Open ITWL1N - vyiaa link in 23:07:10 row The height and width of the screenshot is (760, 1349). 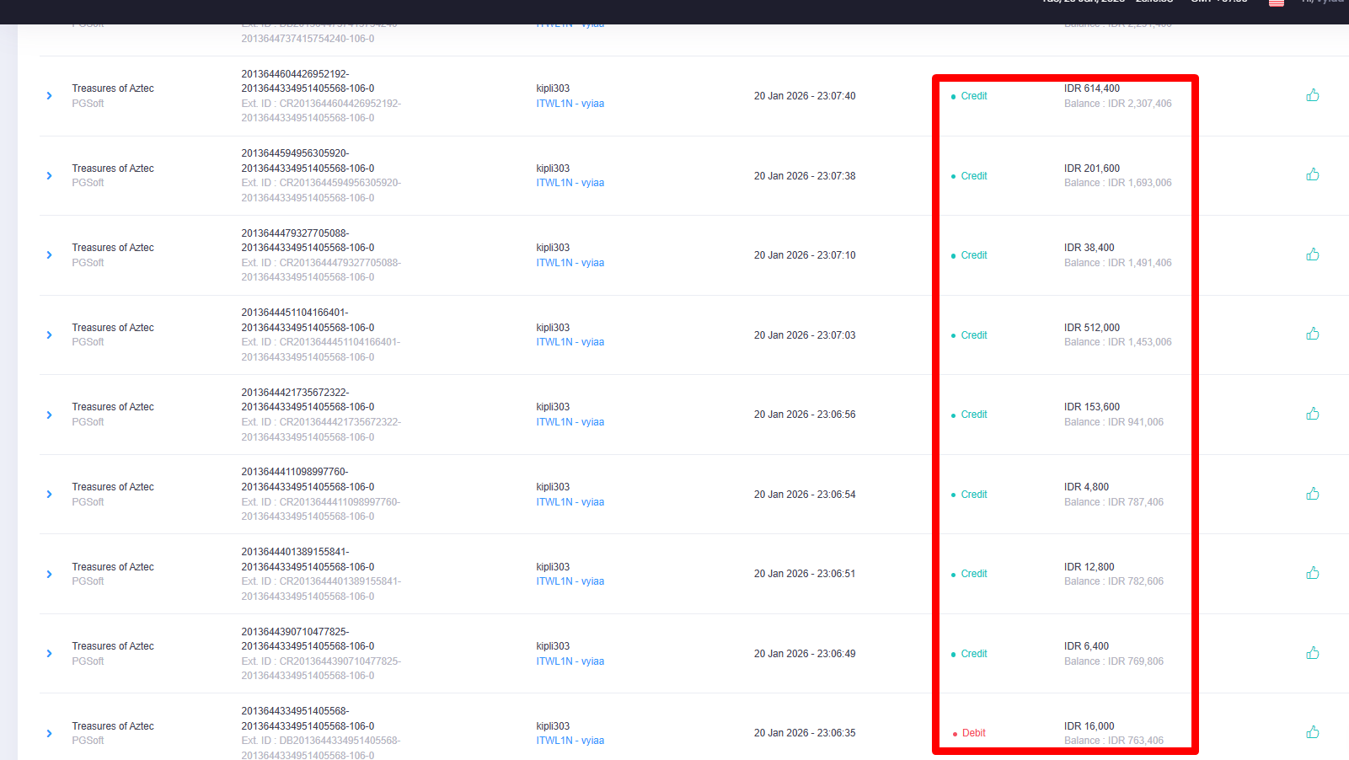[x=570, y=263]
